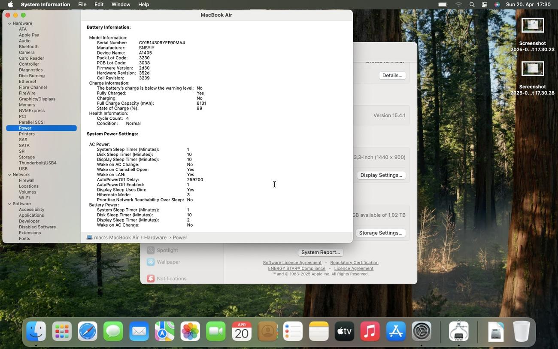558x349 pixels.
Task: Open the Bin in the dock
Action: point(521,332)
